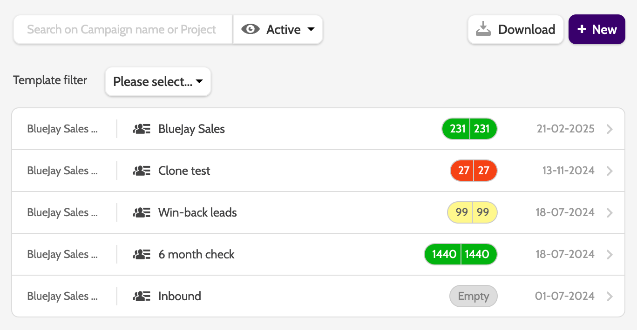
Task: Expand the BlueJay Sales row chevron
Action: [610, 129]
